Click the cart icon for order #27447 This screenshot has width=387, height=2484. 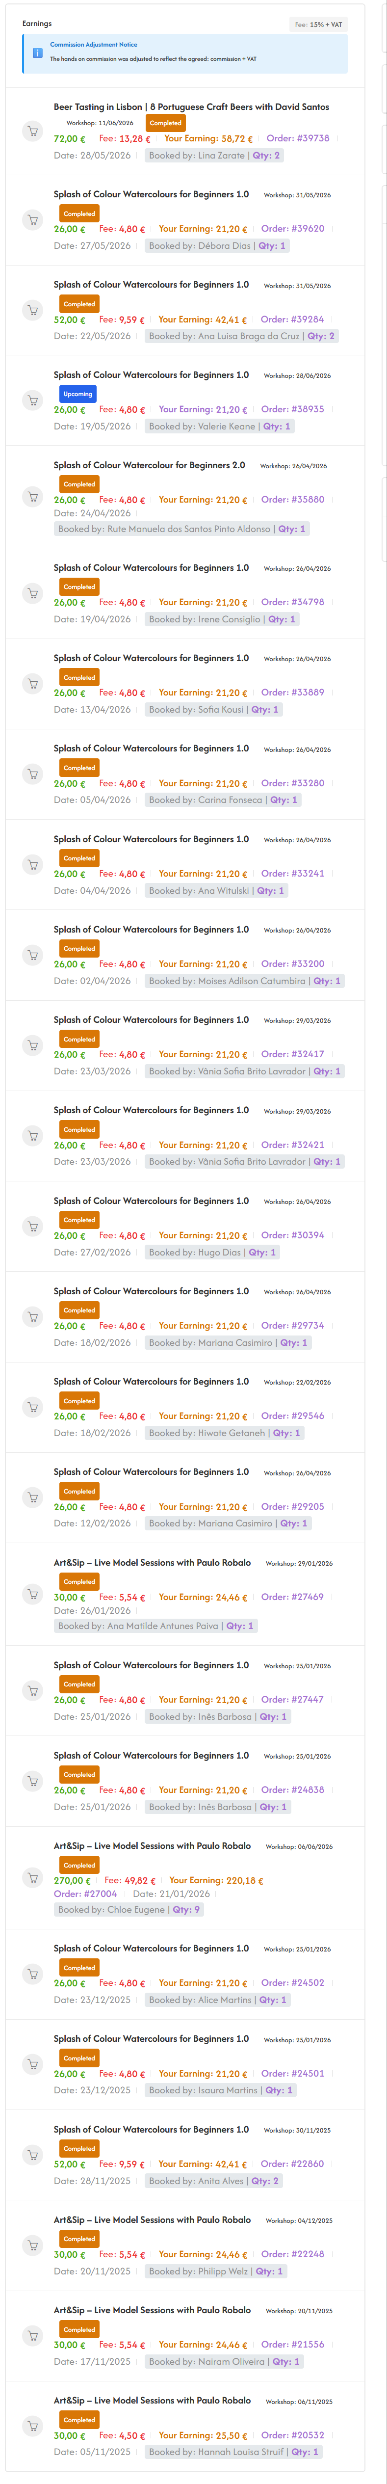[x=33, y=1690]
